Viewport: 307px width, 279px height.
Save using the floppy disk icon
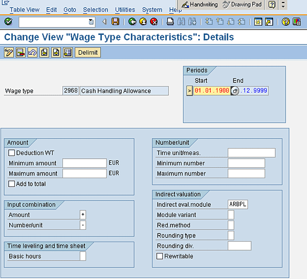point(115,22)
